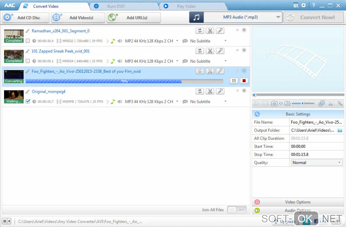Click plus icon on 101 Zapped Sneak Peek row
Image resolution: width=346 pixels, height=227 pixels.
pos(237,50)
